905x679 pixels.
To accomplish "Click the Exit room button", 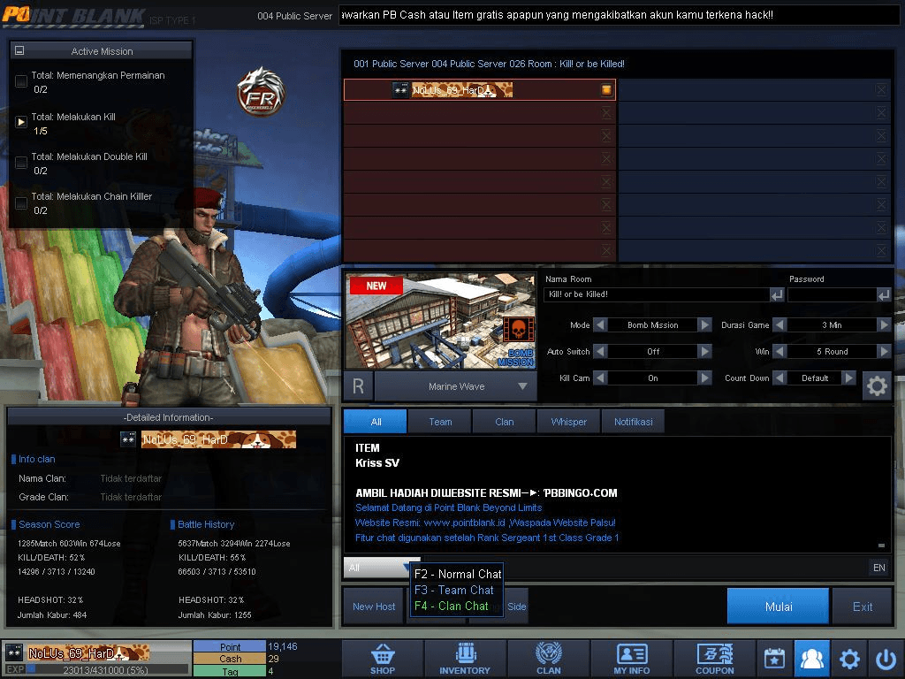I will [863, 607].
